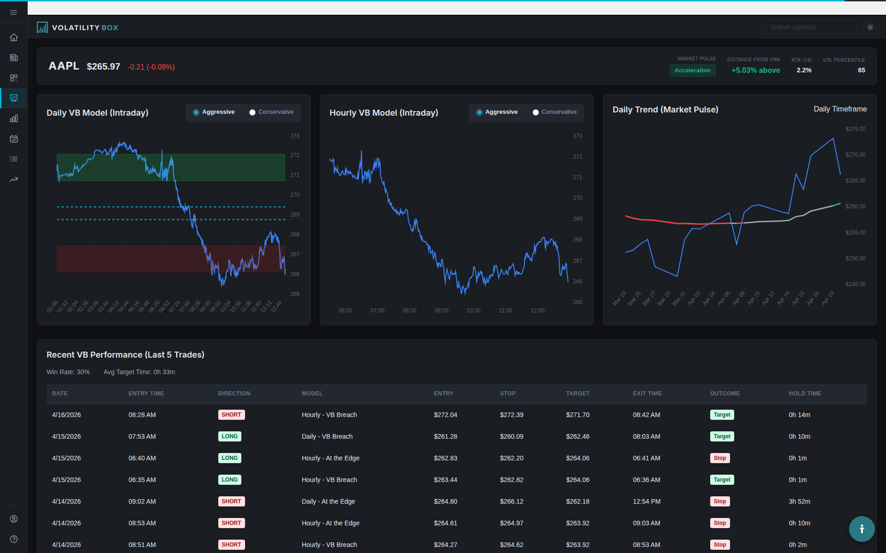Click Avg Target Time: 0h 33m
Screen dimensions: 886x553
click(139, 372)
